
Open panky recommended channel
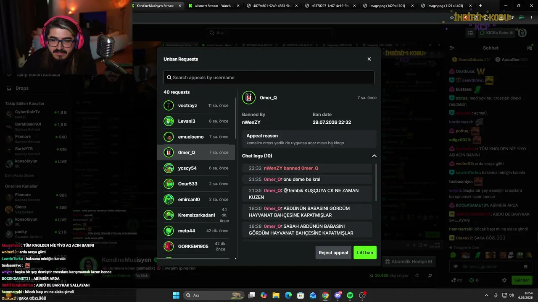click(x=36, y=234)
